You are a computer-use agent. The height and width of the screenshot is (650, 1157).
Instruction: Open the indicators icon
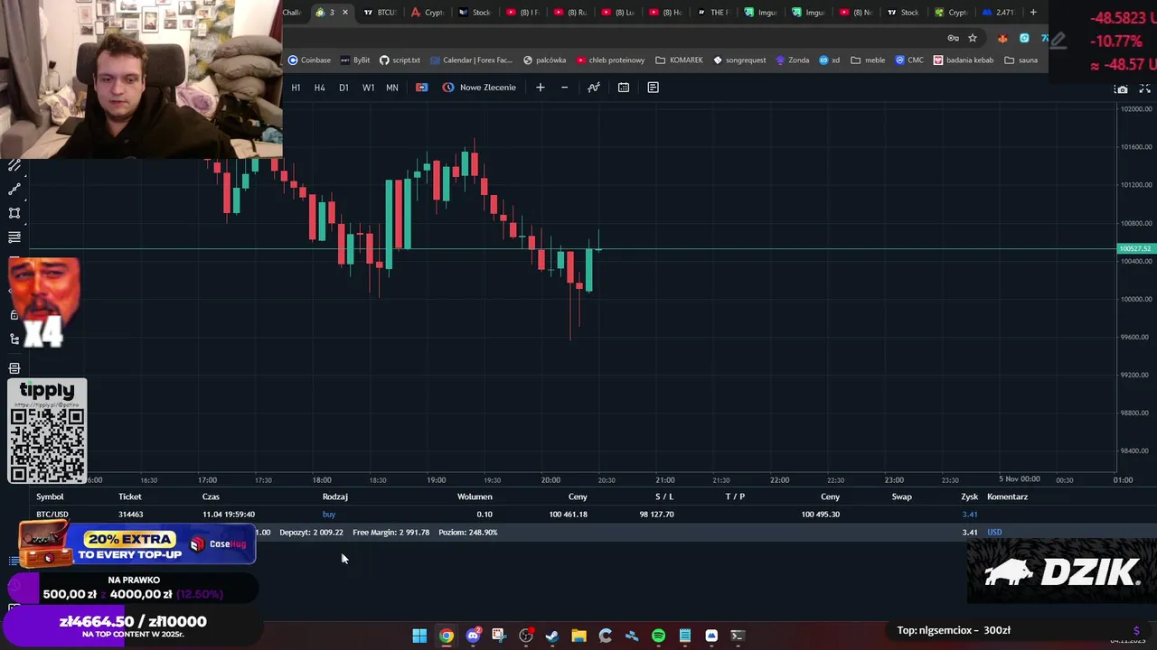click(x=593, y=88)
